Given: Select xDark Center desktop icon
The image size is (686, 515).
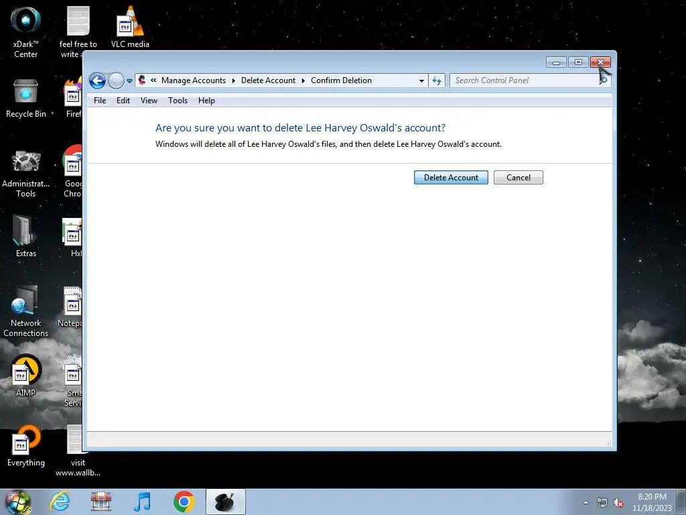Looking at the screenshot, I should 26,32.
